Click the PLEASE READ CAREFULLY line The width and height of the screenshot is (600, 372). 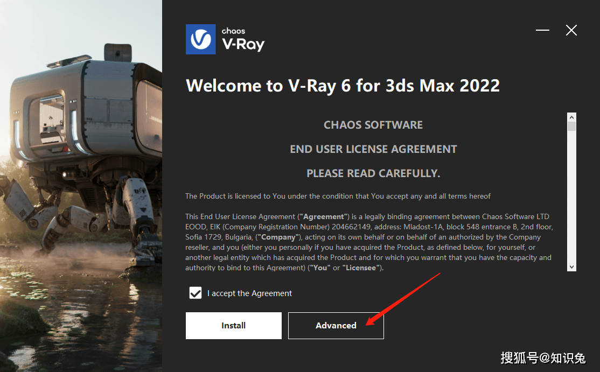pos(373,173)
